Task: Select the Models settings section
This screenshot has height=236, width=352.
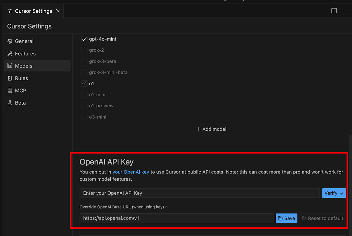Action: click(x=37, y=66)
